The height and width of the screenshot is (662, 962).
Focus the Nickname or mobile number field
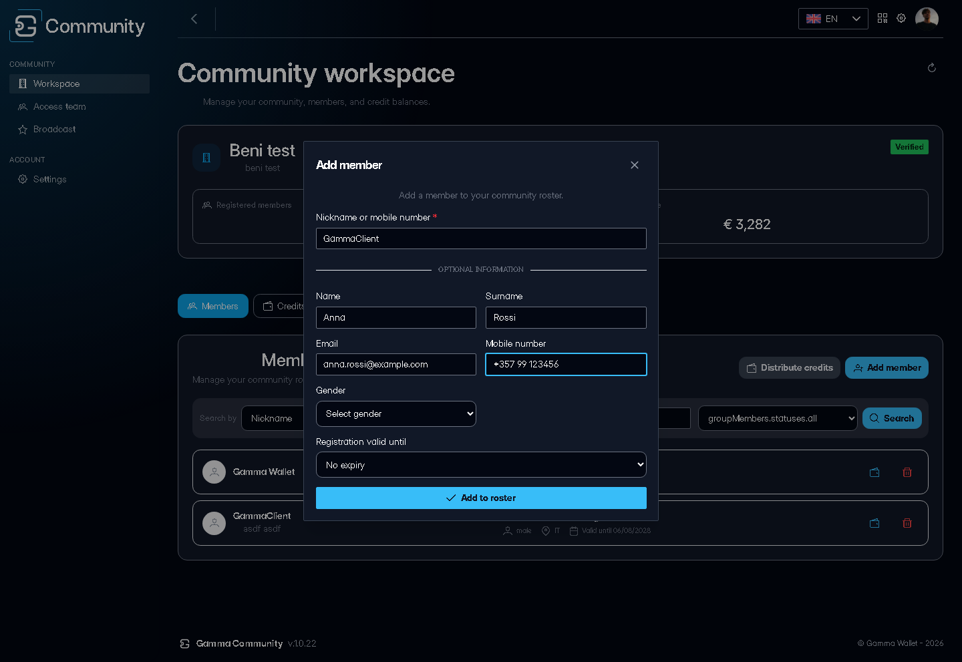[x=481, y=238]
